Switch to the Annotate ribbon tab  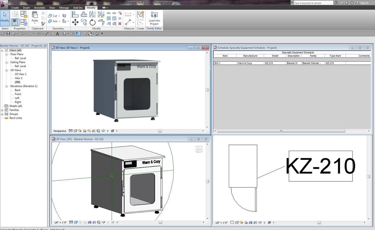tap(39, 8)
